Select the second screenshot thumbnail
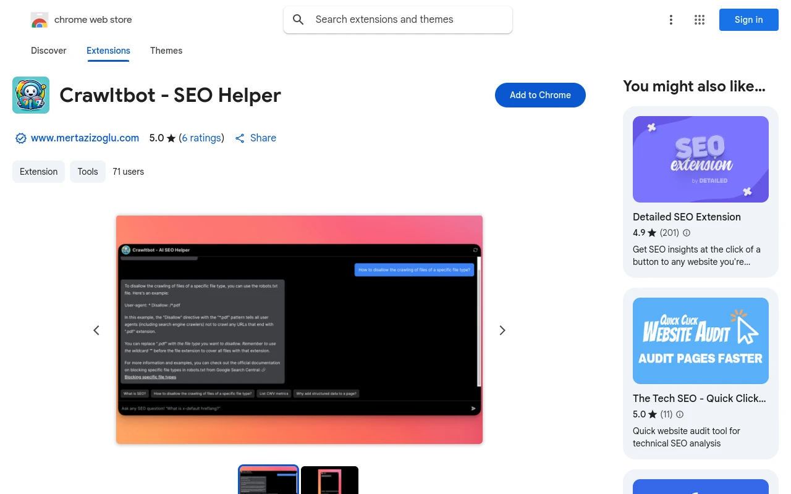This screenshot has height=494, width=791. (x=329, y=480)
